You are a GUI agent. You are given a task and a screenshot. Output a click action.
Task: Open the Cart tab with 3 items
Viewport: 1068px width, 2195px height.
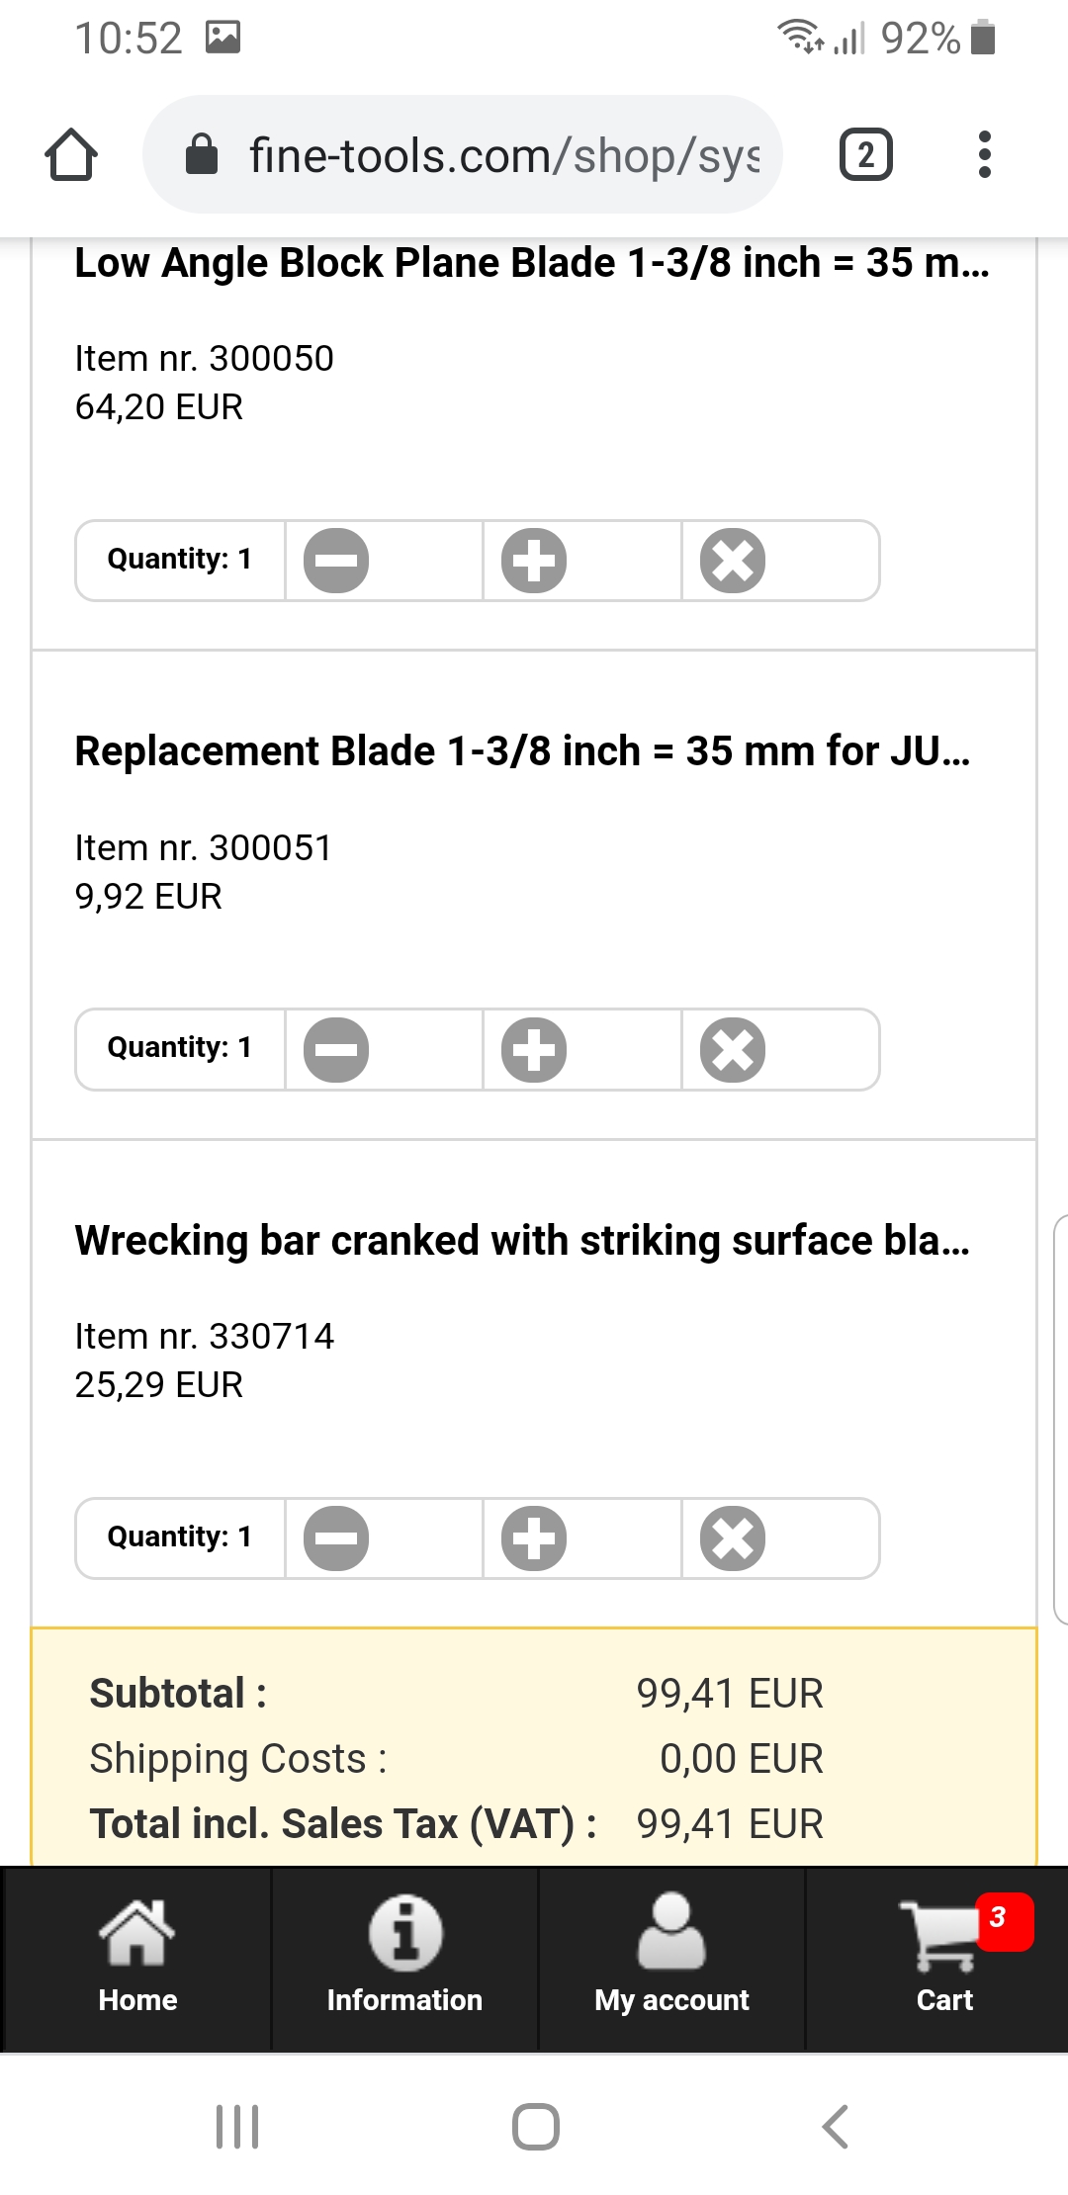click(x=944, y=1957)
